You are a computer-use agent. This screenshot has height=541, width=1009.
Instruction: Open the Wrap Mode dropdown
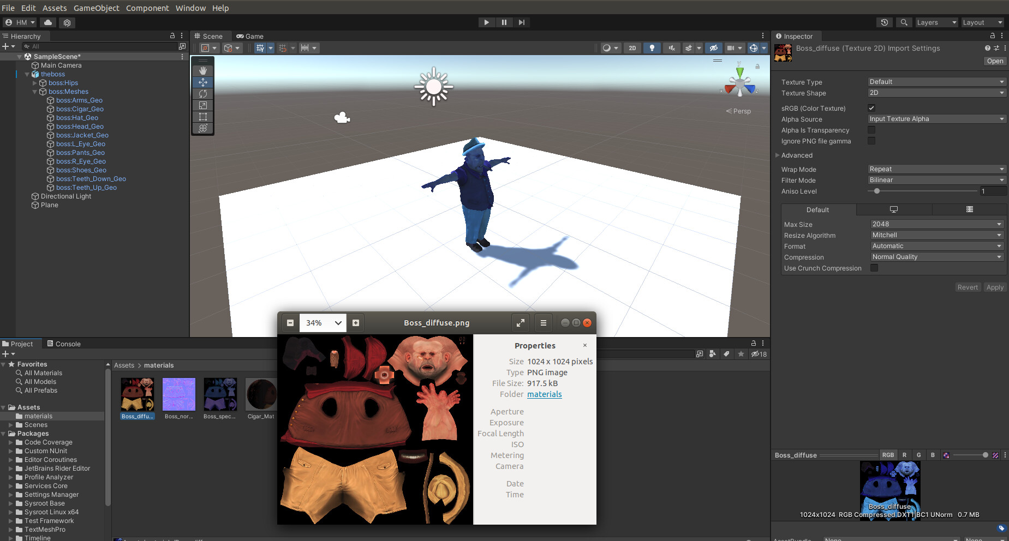point(936,169)
